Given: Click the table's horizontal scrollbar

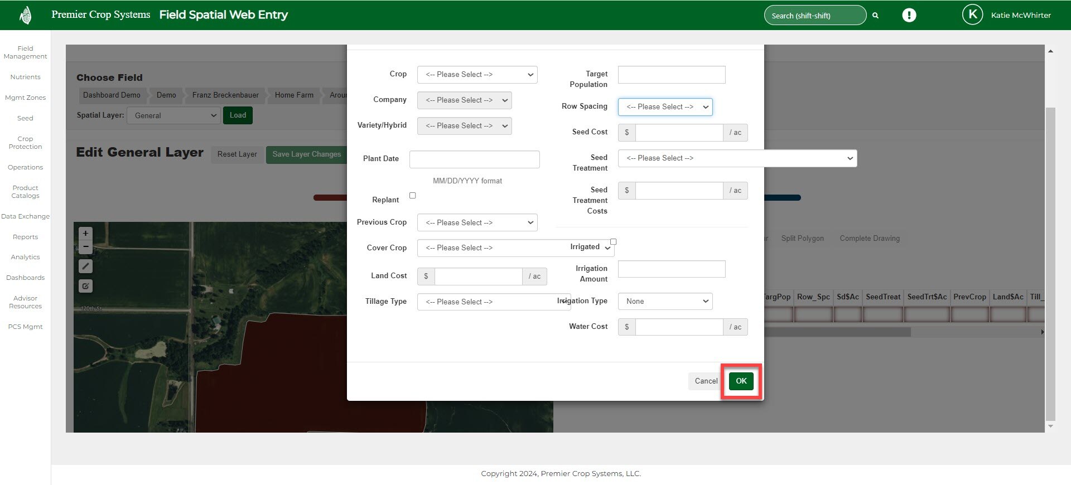Looking at the screenshot, I should click(837, 332).
